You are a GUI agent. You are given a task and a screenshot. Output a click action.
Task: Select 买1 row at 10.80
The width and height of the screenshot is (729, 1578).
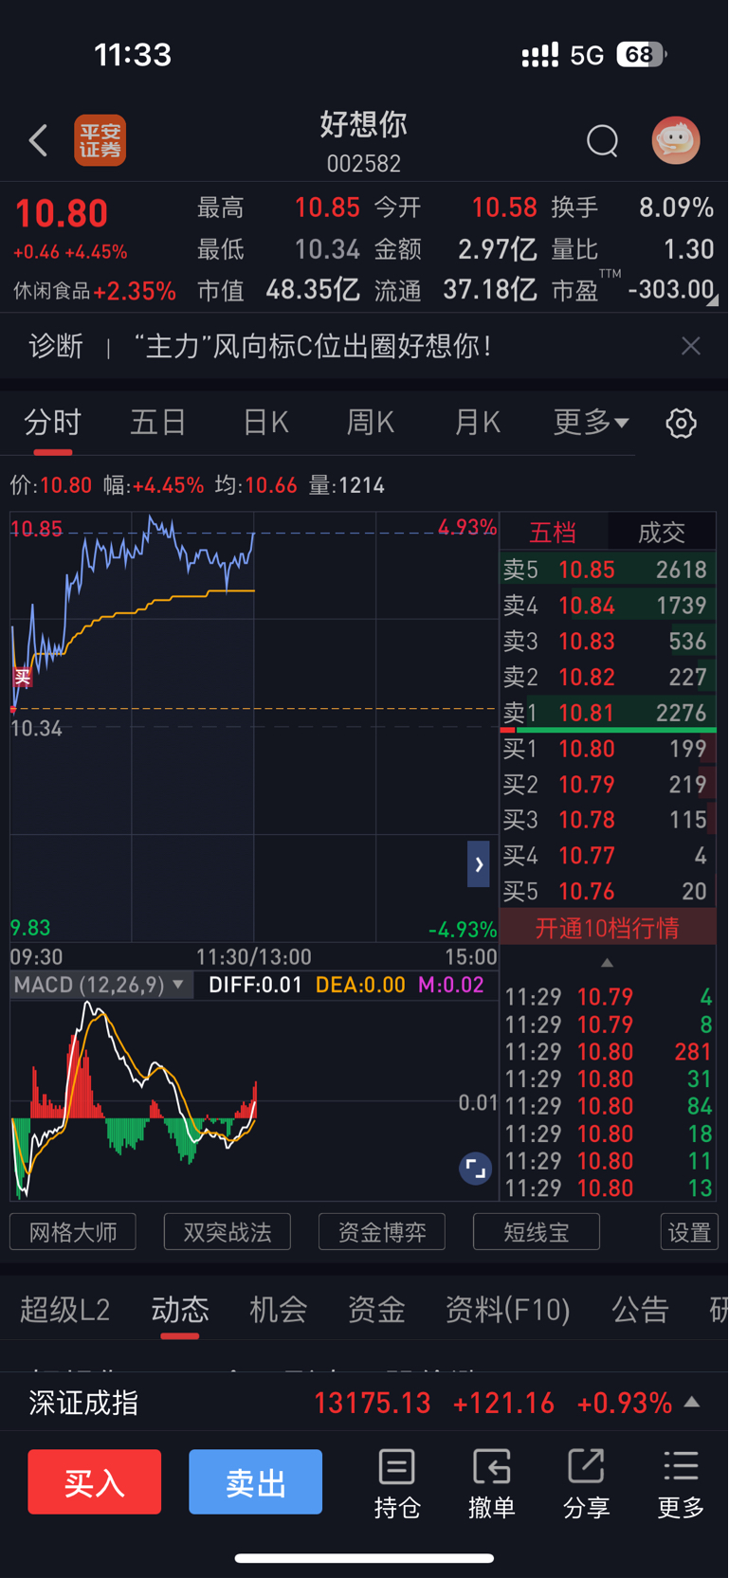click(608, 749)
